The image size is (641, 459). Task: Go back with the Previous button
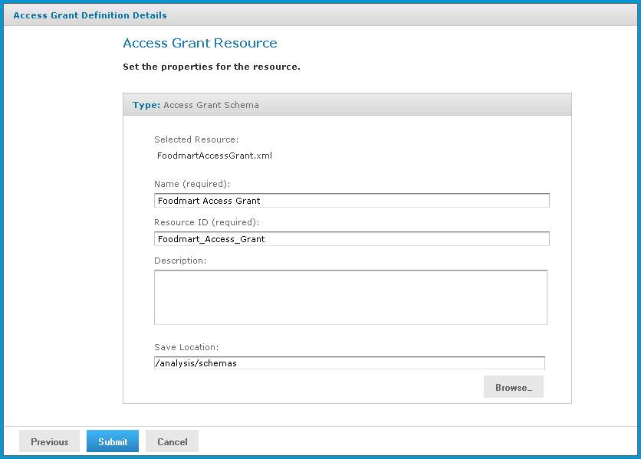50,441
